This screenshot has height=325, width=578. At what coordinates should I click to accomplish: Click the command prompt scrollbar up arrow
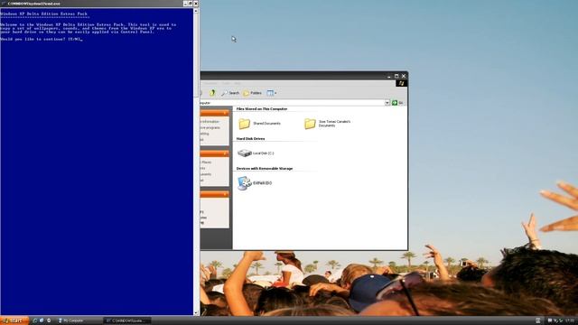click(196, 11)
